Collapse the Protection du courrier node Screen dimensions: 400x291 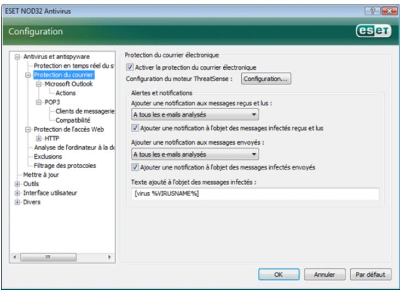[x=28, y=75]
